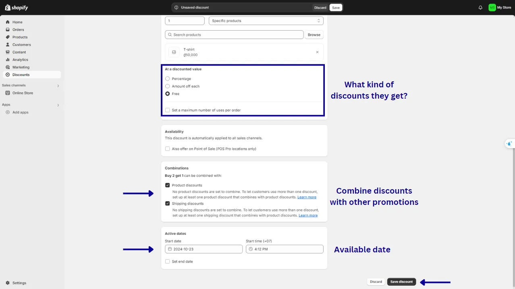Click the quantity input showing 1
Image resolution: width=515 pixels, height=289 pixels.
click(185, 21)
